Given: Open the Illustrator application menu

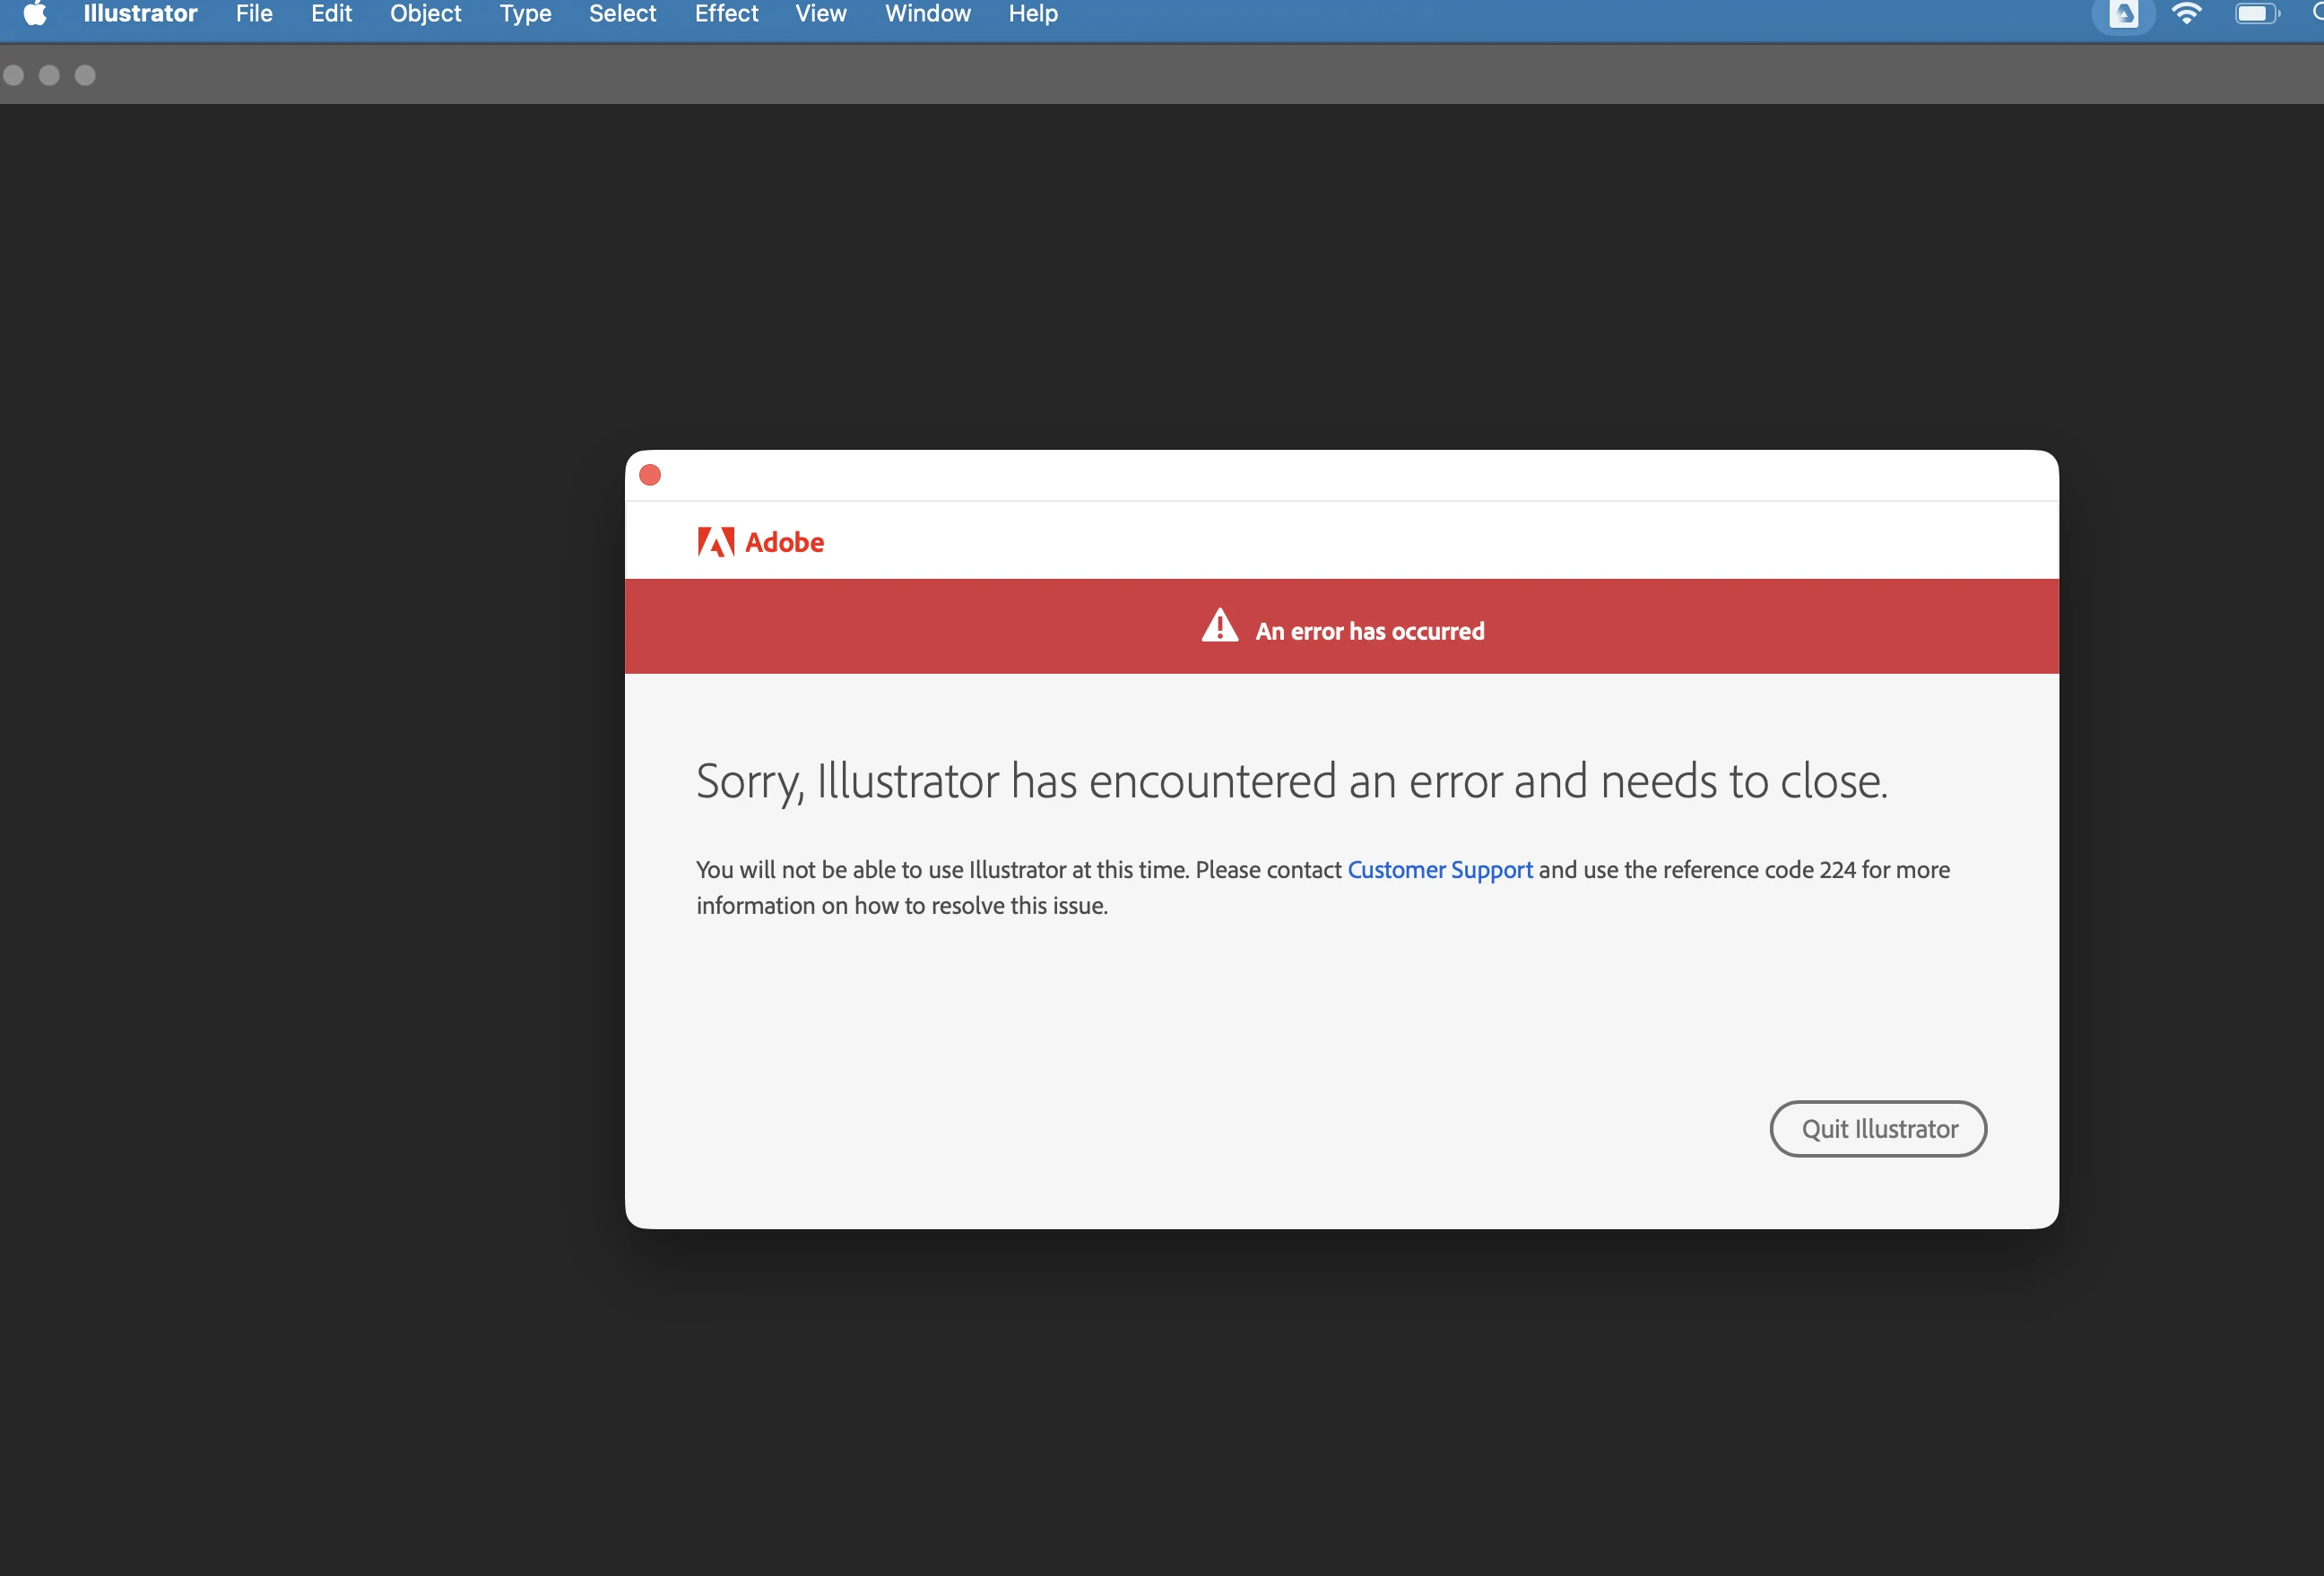Looking at the screenshot, I should [140, 14].
